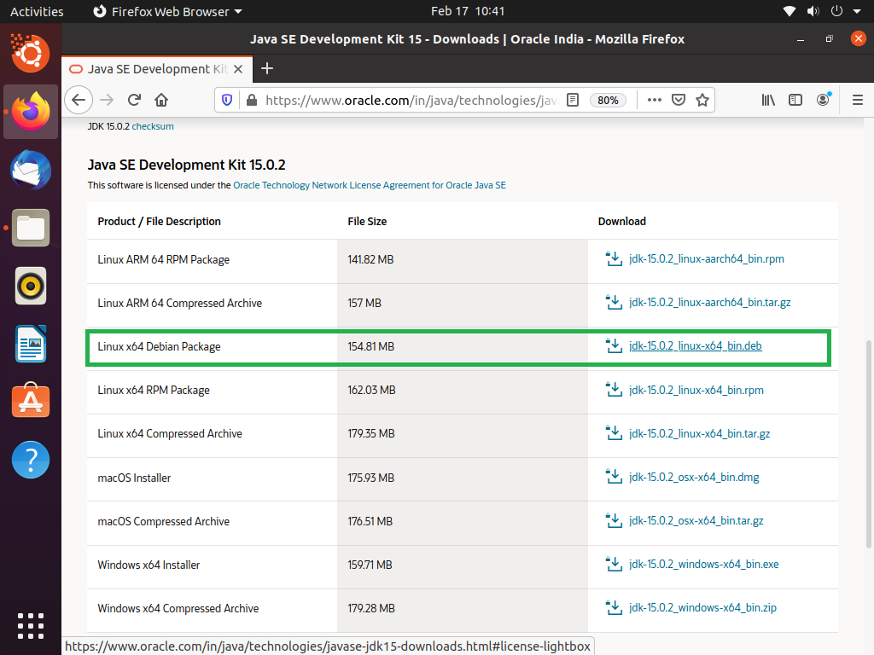The width and height of the screenshot is (874, 655).
Task: Open Files from the Ubuntu dock
Action: (31, 228)
